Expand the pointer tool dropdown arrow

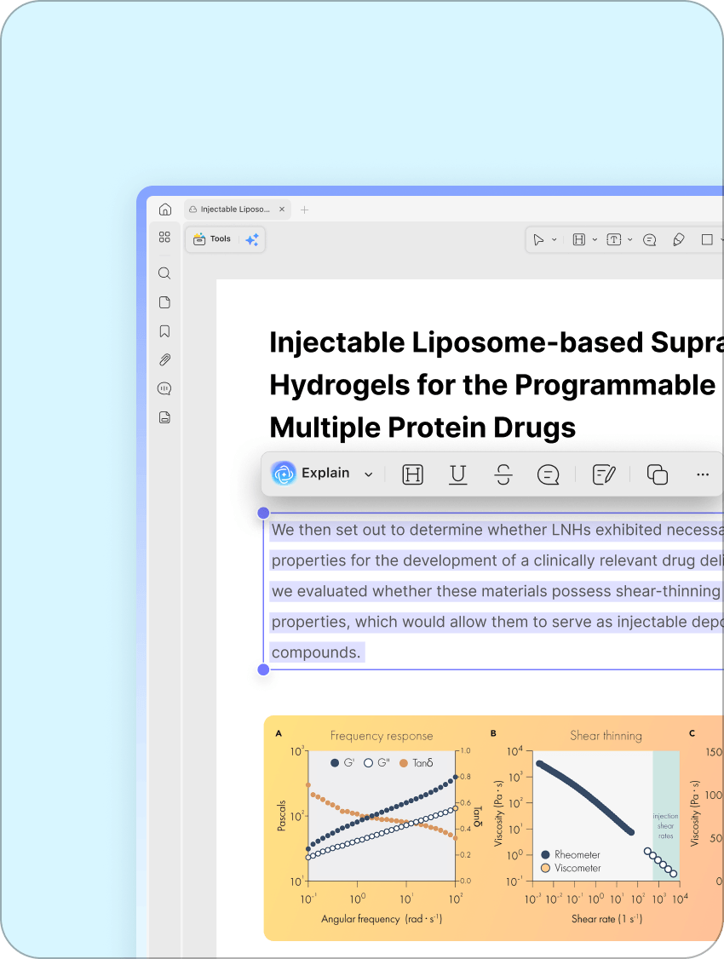click(554, 240)
